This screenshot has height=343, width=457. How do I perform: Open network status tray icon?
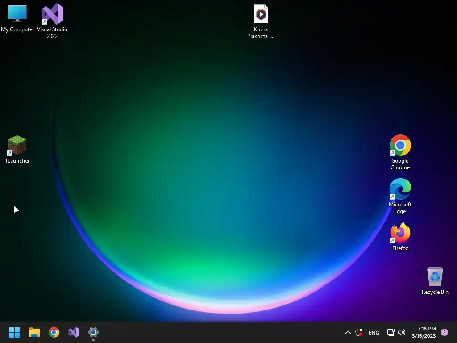391,332
